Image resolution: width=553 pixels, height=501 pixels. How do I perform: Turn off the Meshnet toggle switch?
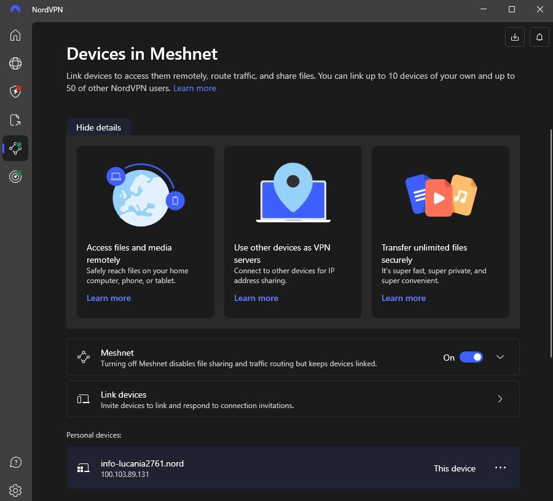(471, 357)
